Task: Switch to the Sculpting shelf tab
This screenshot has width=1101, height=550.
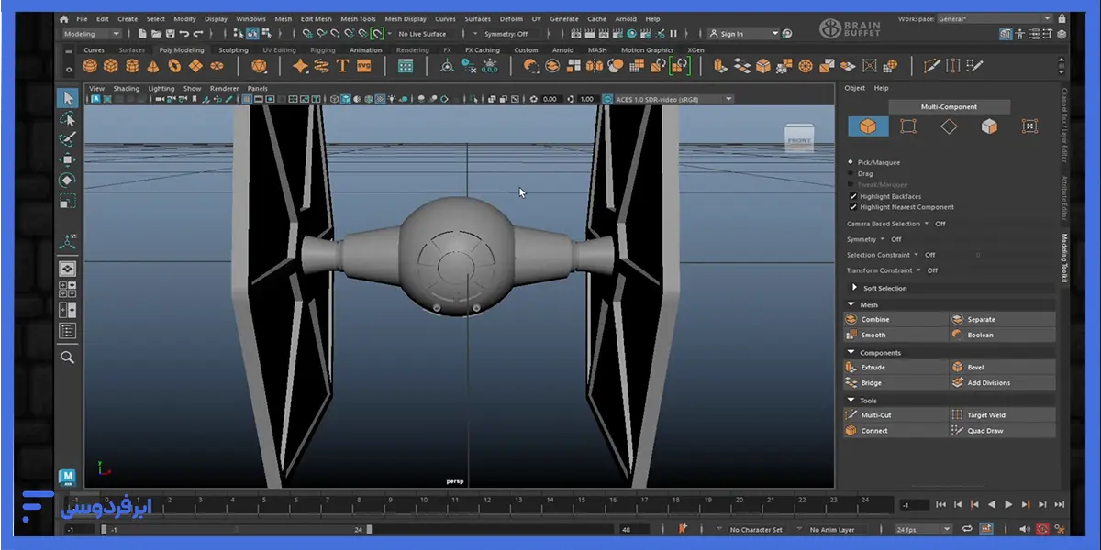Action: 233,50
